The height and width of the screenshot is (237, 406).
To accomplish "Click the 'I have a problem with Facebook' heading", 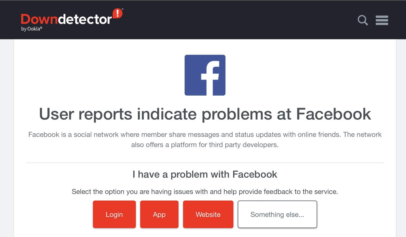I will (x=205, y=174).
